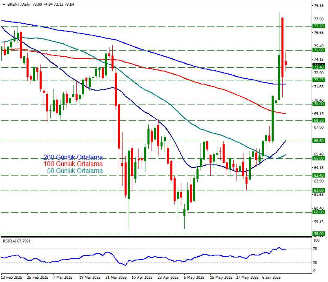This screenshot has height=282, width=328.
Task: Click the RSI scale value 100
Action: [316, 240]
